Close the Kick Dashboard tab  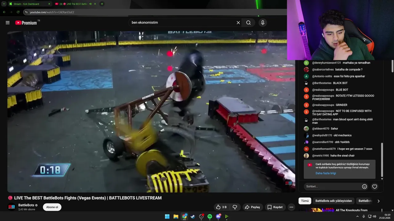pos(49,4)
